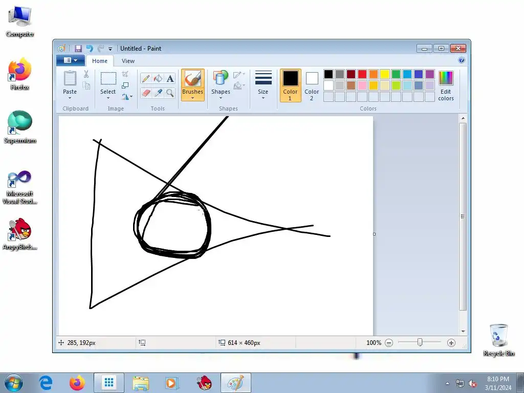This screenshot has width=524, height=393.
Task: Click the Redo arrow in title bar
Action: [x=101, y=49]
